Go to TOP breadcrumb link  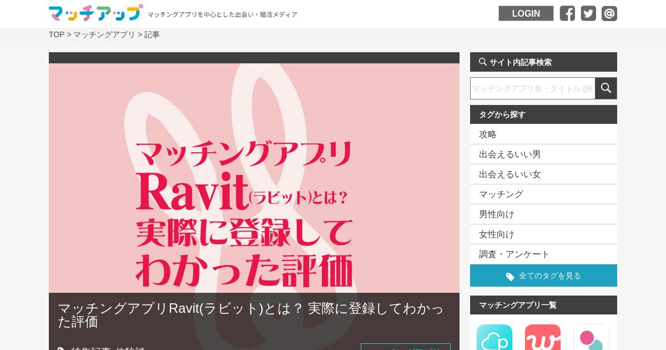(57, 34)
